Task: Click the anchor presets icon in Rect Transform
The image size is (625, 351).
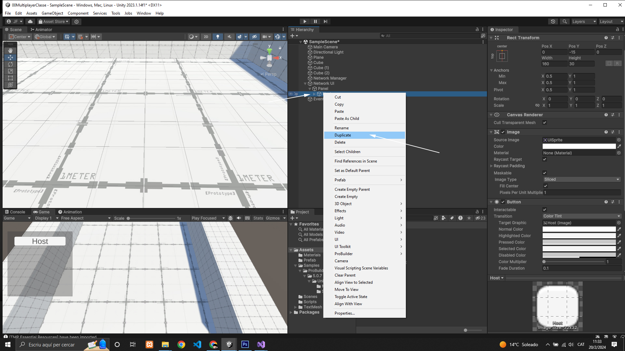Action: (502, 56)
